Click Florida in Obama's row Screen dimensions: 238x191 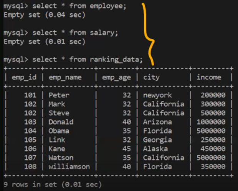click(157, 131)
